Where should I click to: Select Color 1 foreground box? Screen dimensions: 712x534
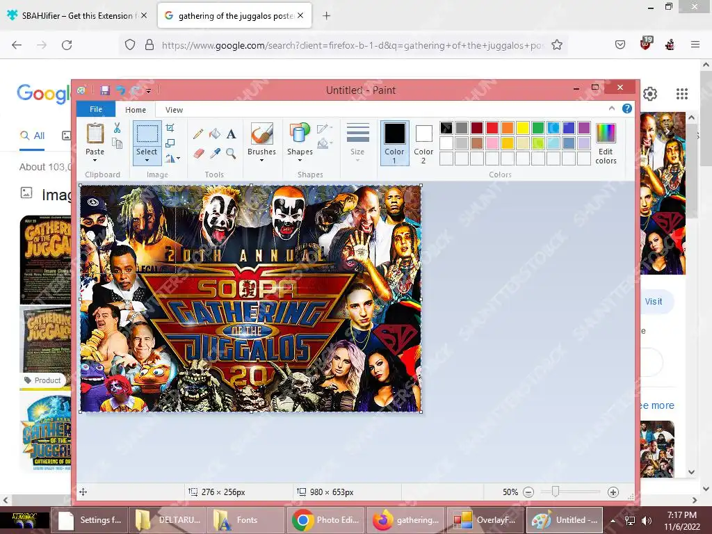point(395,143)
